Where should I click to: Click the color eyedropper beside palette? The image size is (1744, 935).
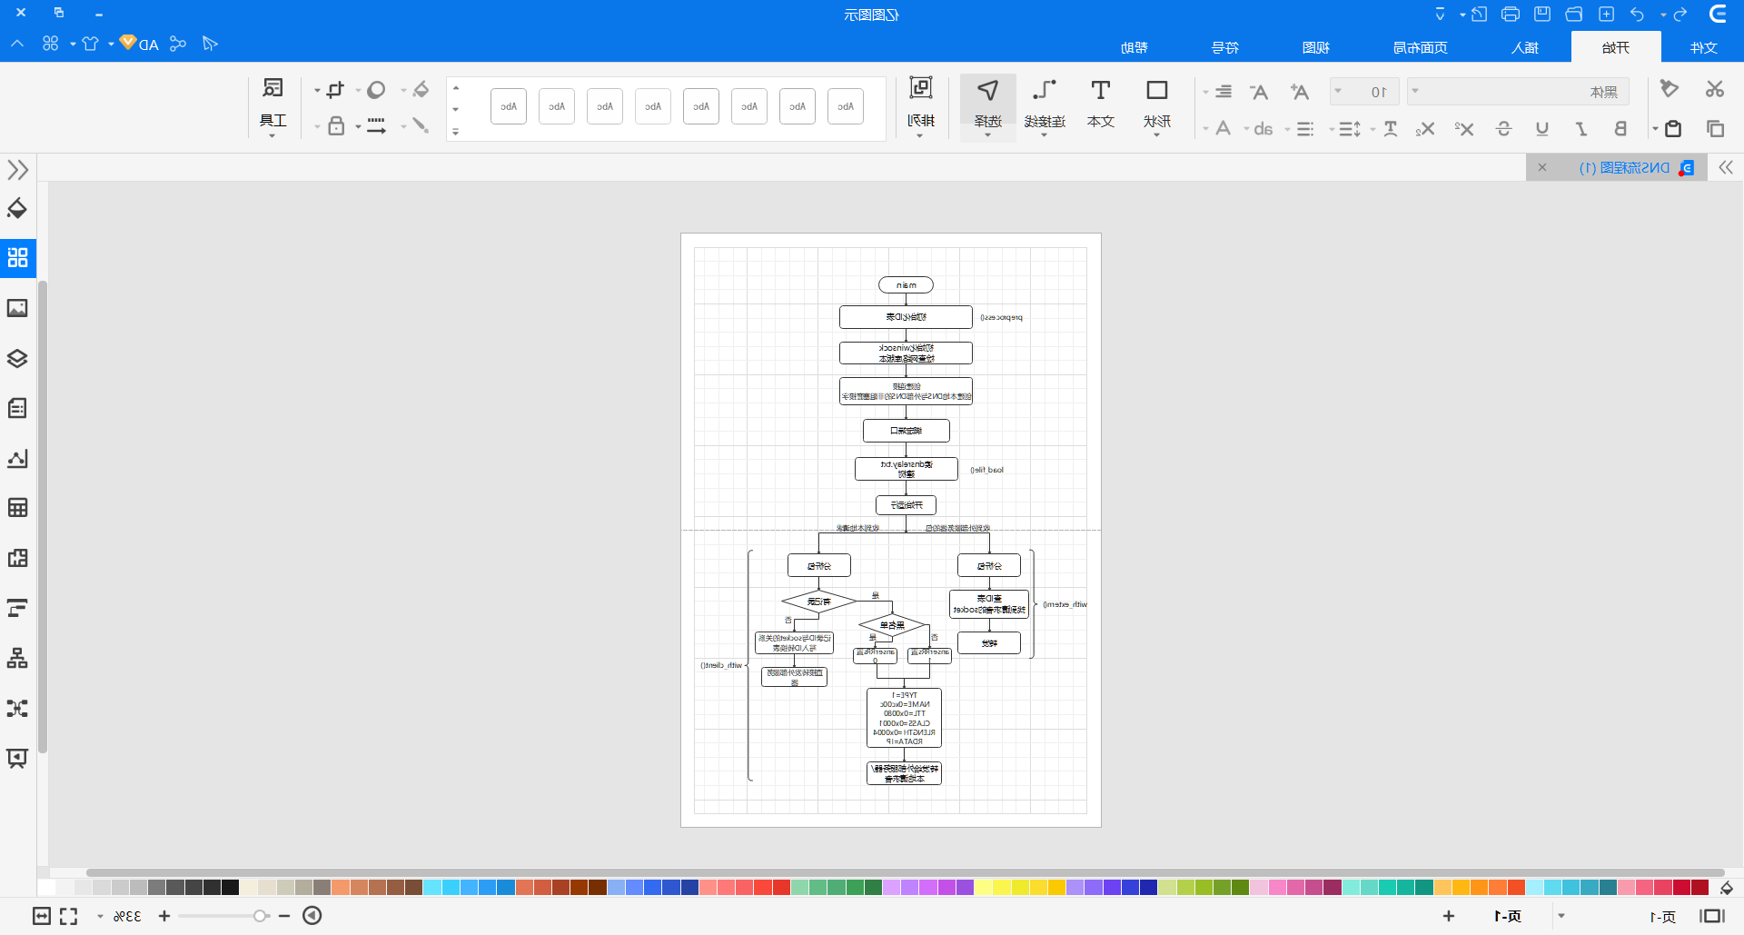1727,888
